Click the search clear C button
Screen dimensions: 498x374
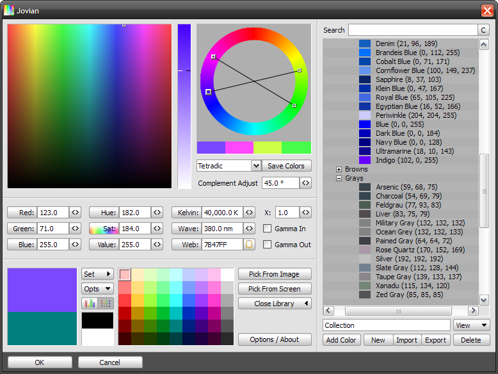pos(483,30)
